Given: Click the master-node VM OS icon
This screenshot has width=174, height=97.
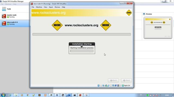Looking at the screenshot, I should point(4,16).
